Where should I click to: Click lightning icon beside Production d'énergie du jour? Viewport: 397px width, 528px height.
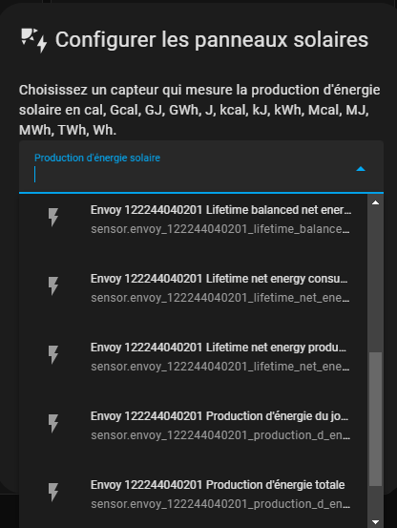coord(53,423)
